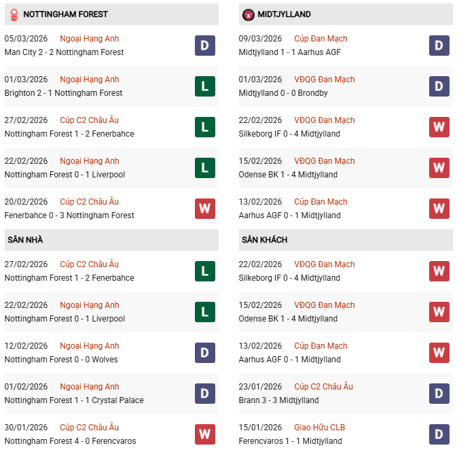The image size is (457, 450).
Task: Click the Midtjylland club logo icon
Action: tap(248, 14)
